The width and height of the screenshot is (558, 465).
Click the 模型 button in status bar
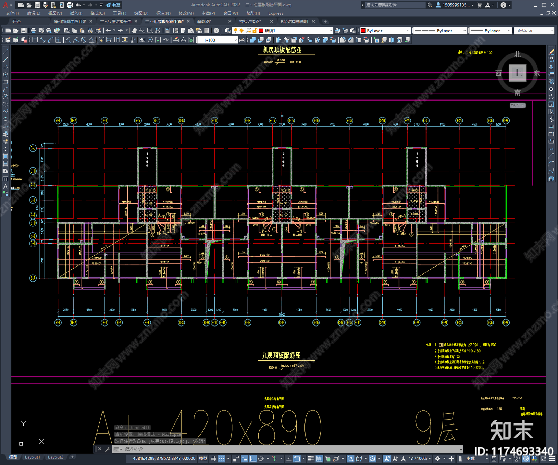pos(203,458)
